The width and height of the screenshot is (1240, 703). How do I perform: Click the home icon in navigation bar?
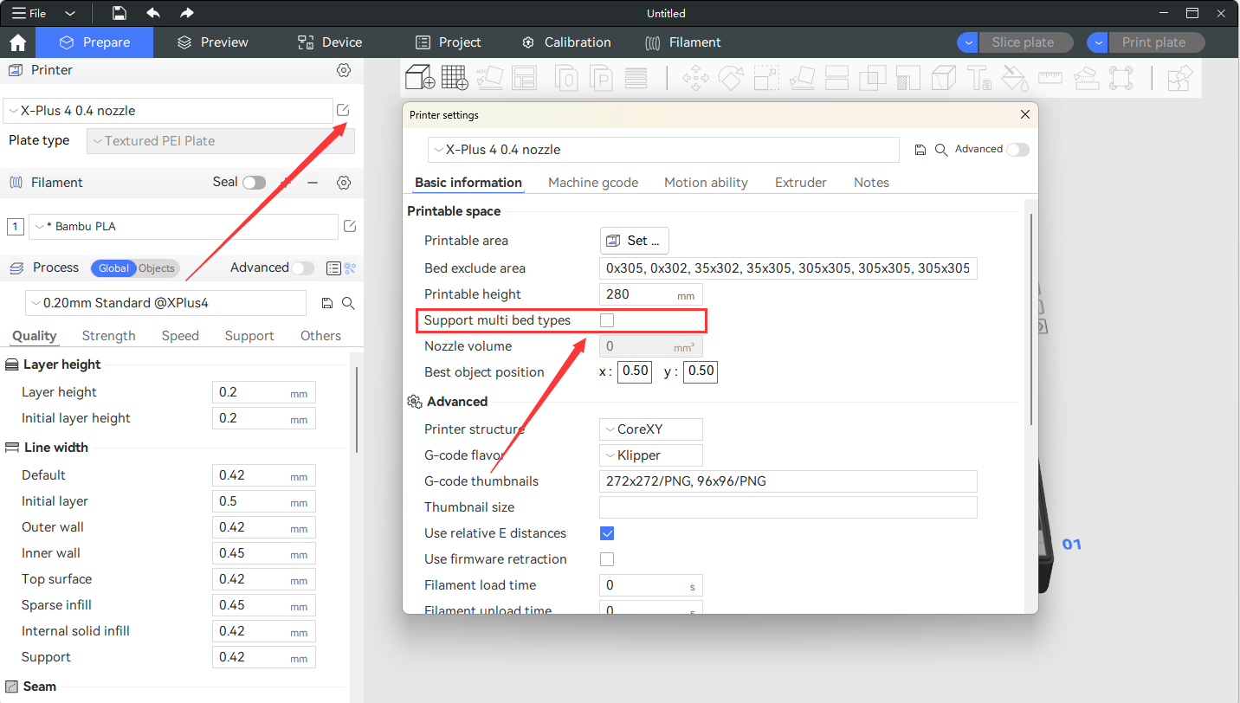pyautogui.click(x=17, y=42)
